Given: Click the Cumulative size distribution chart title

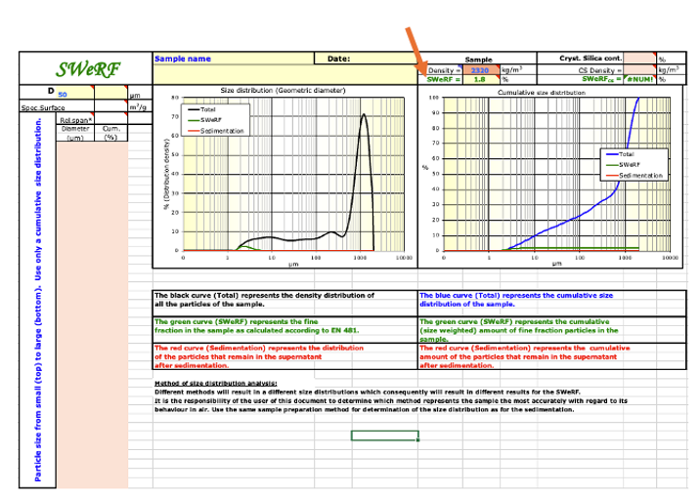Looking at the screenshot, I should click(541, 92).
